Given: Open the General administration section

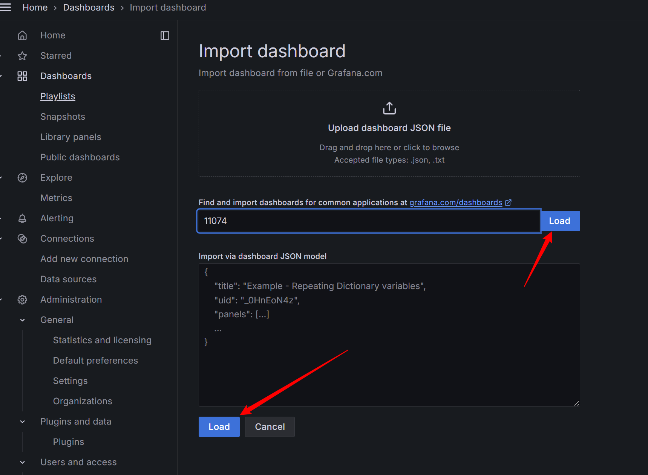Looking at the screenshot, I should (x=57, y=320).
